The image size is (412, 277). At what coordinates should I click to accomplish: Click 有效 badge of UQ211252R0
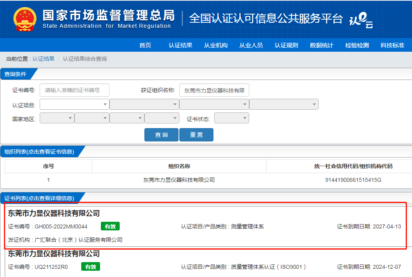tap(90, 266)
